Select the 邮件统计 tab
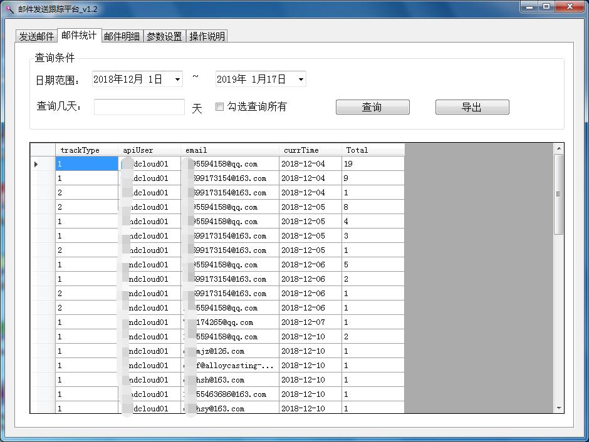Image resolution: width=589 pixels, height=442 pixels. 79,35
